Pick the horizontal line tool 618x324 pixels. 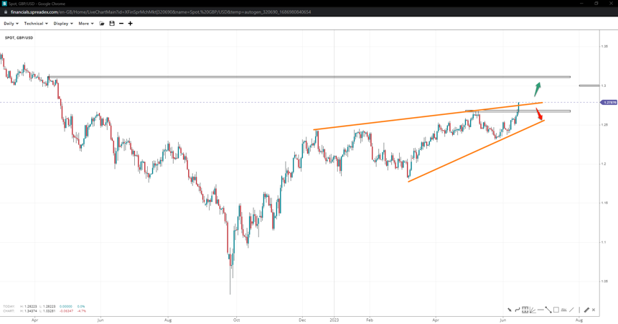[540, 310]
